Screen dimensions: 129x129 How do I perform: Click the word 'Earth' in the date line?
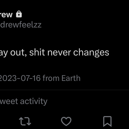point(71,78)
